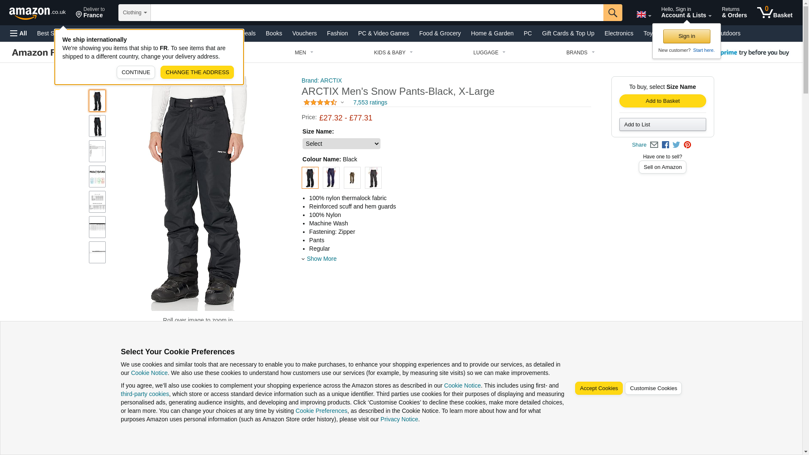Share product on Pinterest icon
Viewport: 809px width, 455px height.
tap(687, 145)
